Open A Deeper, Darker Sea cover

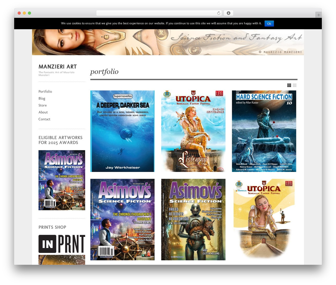click(122, 131)
